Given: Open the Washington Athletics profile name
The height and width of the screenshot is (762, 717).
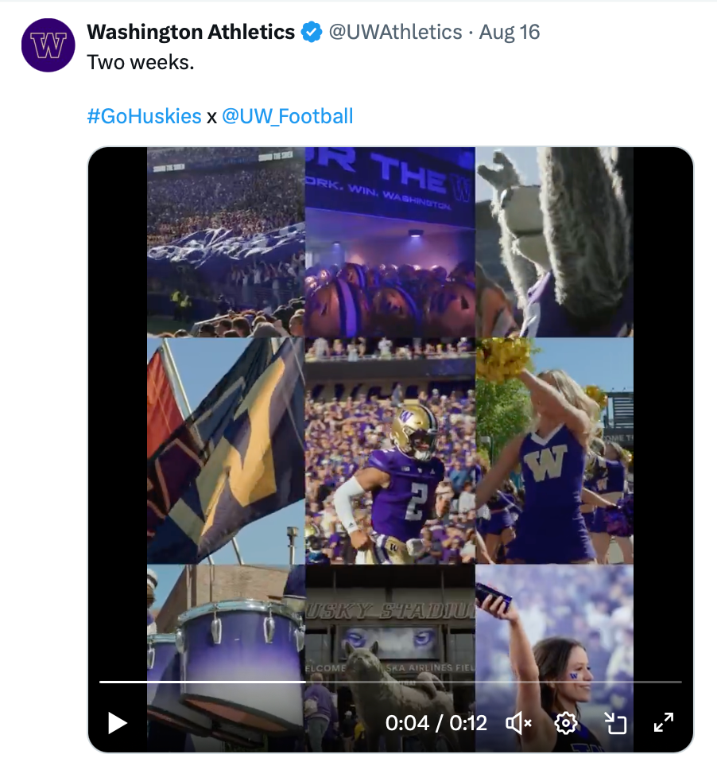Looking at the screenshot, I should coord(191,32).
